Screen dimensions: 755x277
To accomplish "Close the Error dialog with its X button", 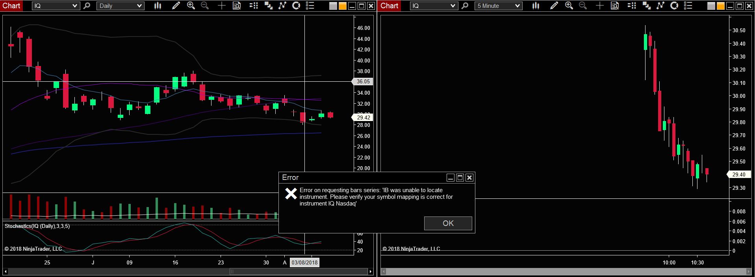I will click(x=469, y=178).
